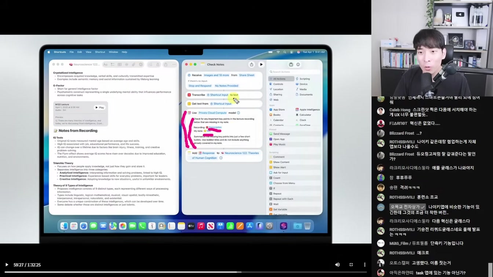Click the lock icon in Notes toolbar

point(158,64)
